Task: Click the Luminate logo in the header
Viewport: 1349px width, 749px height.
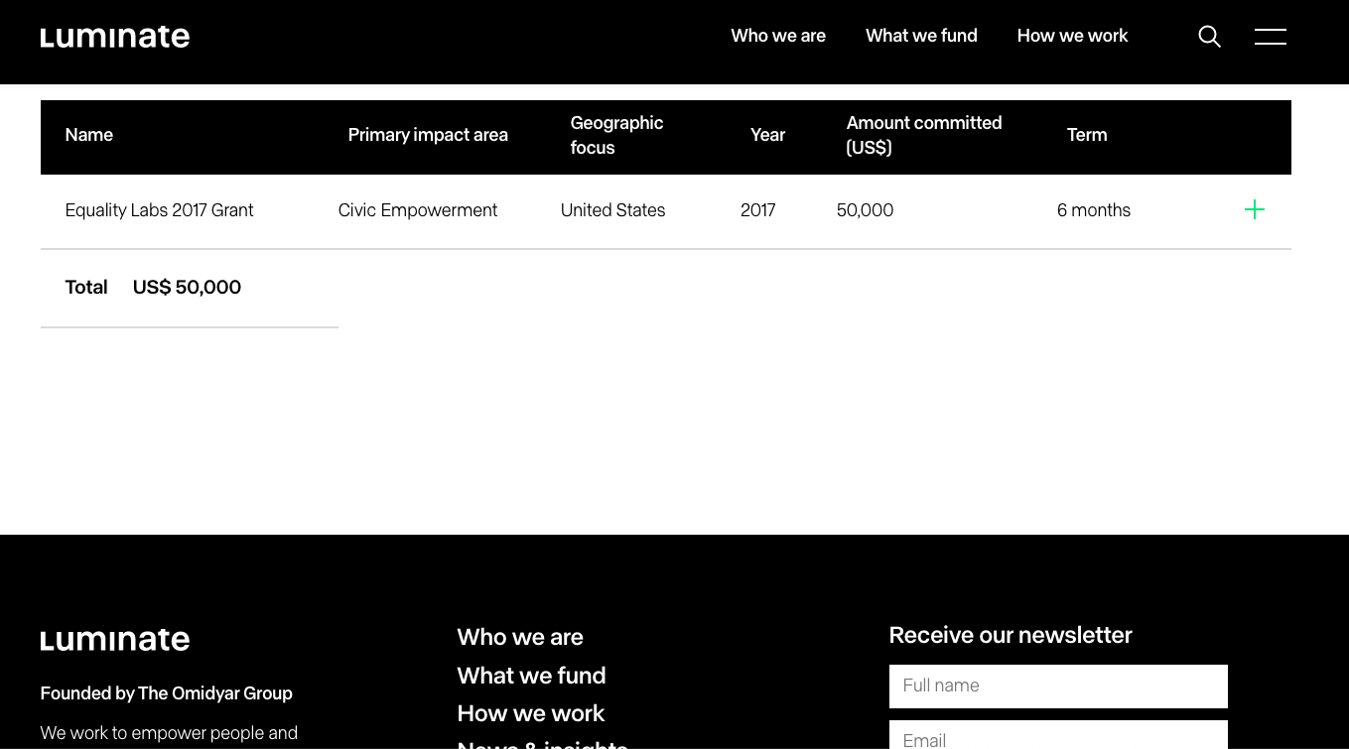Action: tap(115, 37)
